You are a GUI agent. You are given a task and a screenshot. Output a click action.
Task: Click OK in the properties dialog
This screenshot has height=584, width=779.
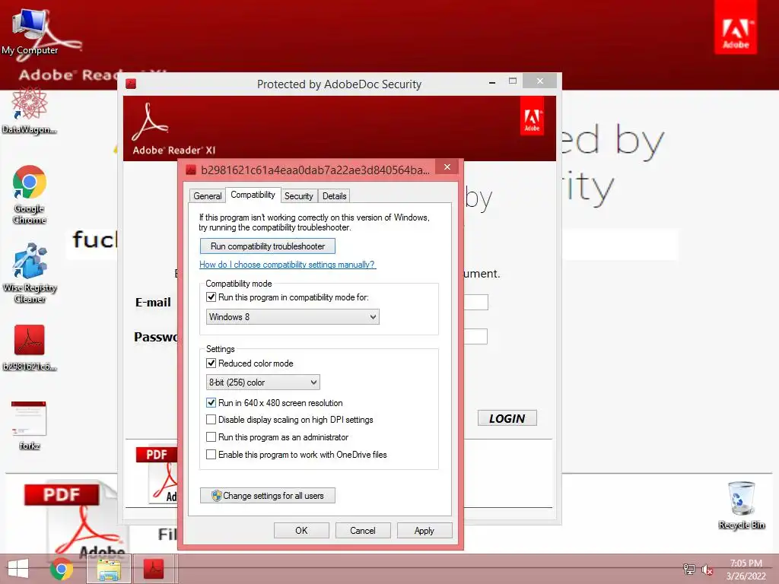tap(301, 530)
